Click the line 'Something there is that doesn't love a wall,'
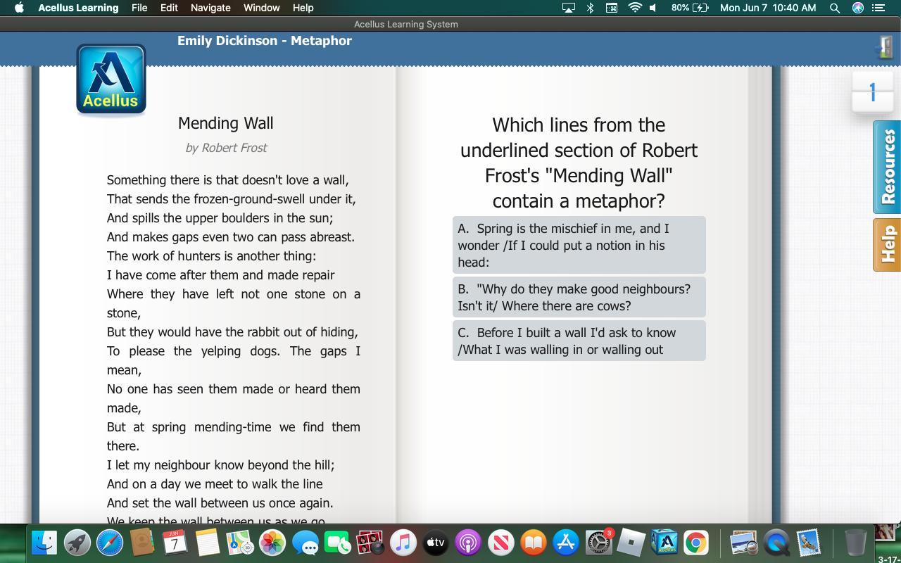Image resolution: width=901 pixels, height=563 pixels. 228,180
